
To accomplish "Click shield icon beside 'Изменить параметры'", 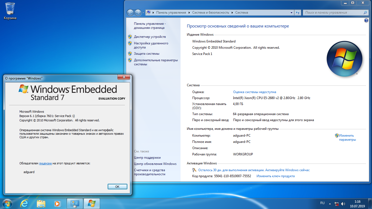I will [x=337, y=136].
